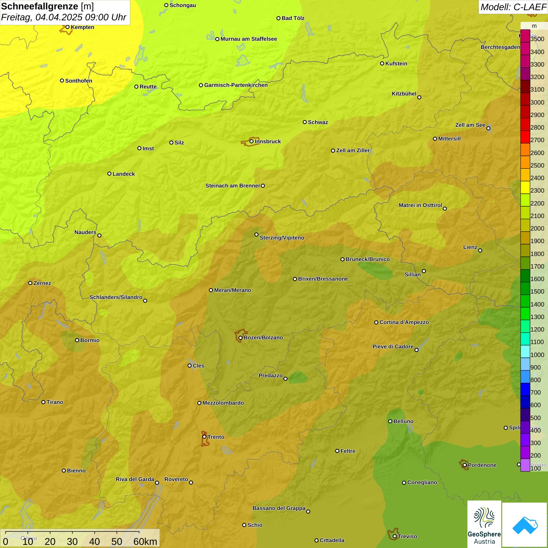Select the Zell am See marker
Screen dimensions: 548x548
488,128
